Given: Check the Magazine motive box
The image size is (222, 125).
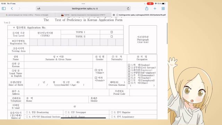Looking at the screenshot, I should pos(112,112).
